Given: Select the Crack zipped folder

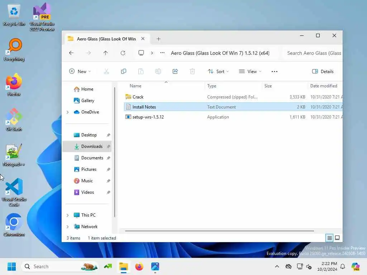Looking at the screenshot, I should (x=233, y=97).
